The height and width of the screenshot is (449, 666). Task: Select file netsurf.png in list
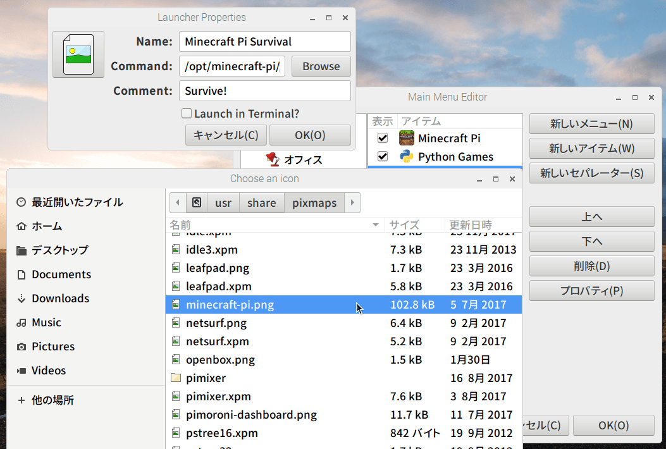click(343, 323)
